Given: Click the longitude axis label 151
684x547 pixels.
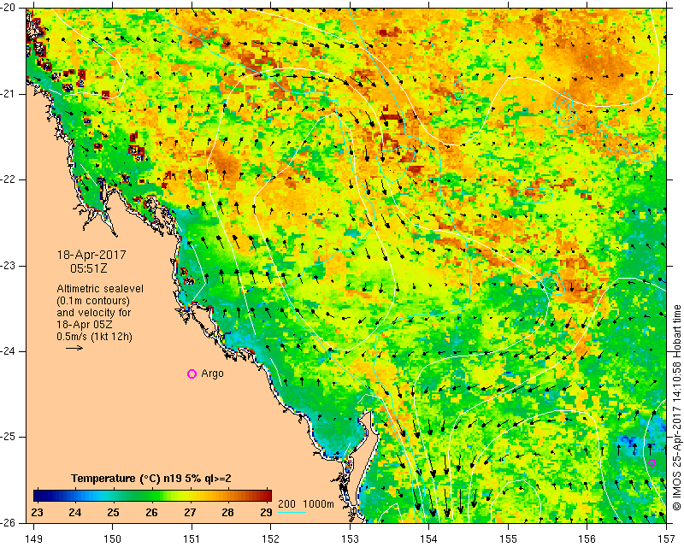Looking at the screenshot, I should click(192, 539).
